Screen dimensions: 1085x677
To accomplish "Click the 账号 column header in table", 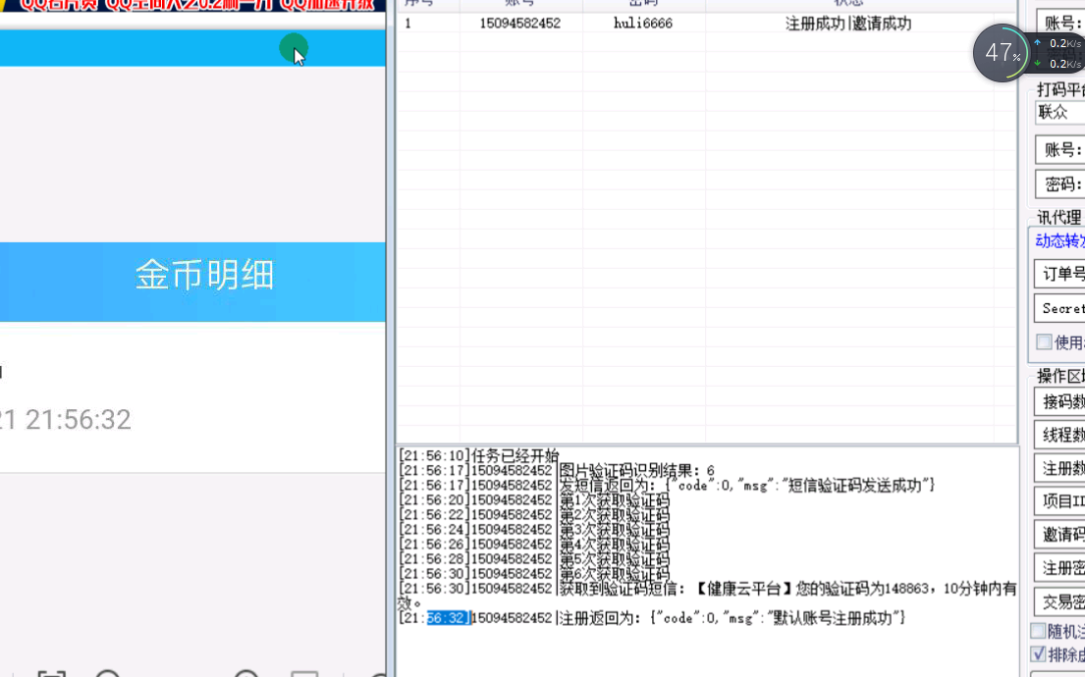I will coord(519,4).
